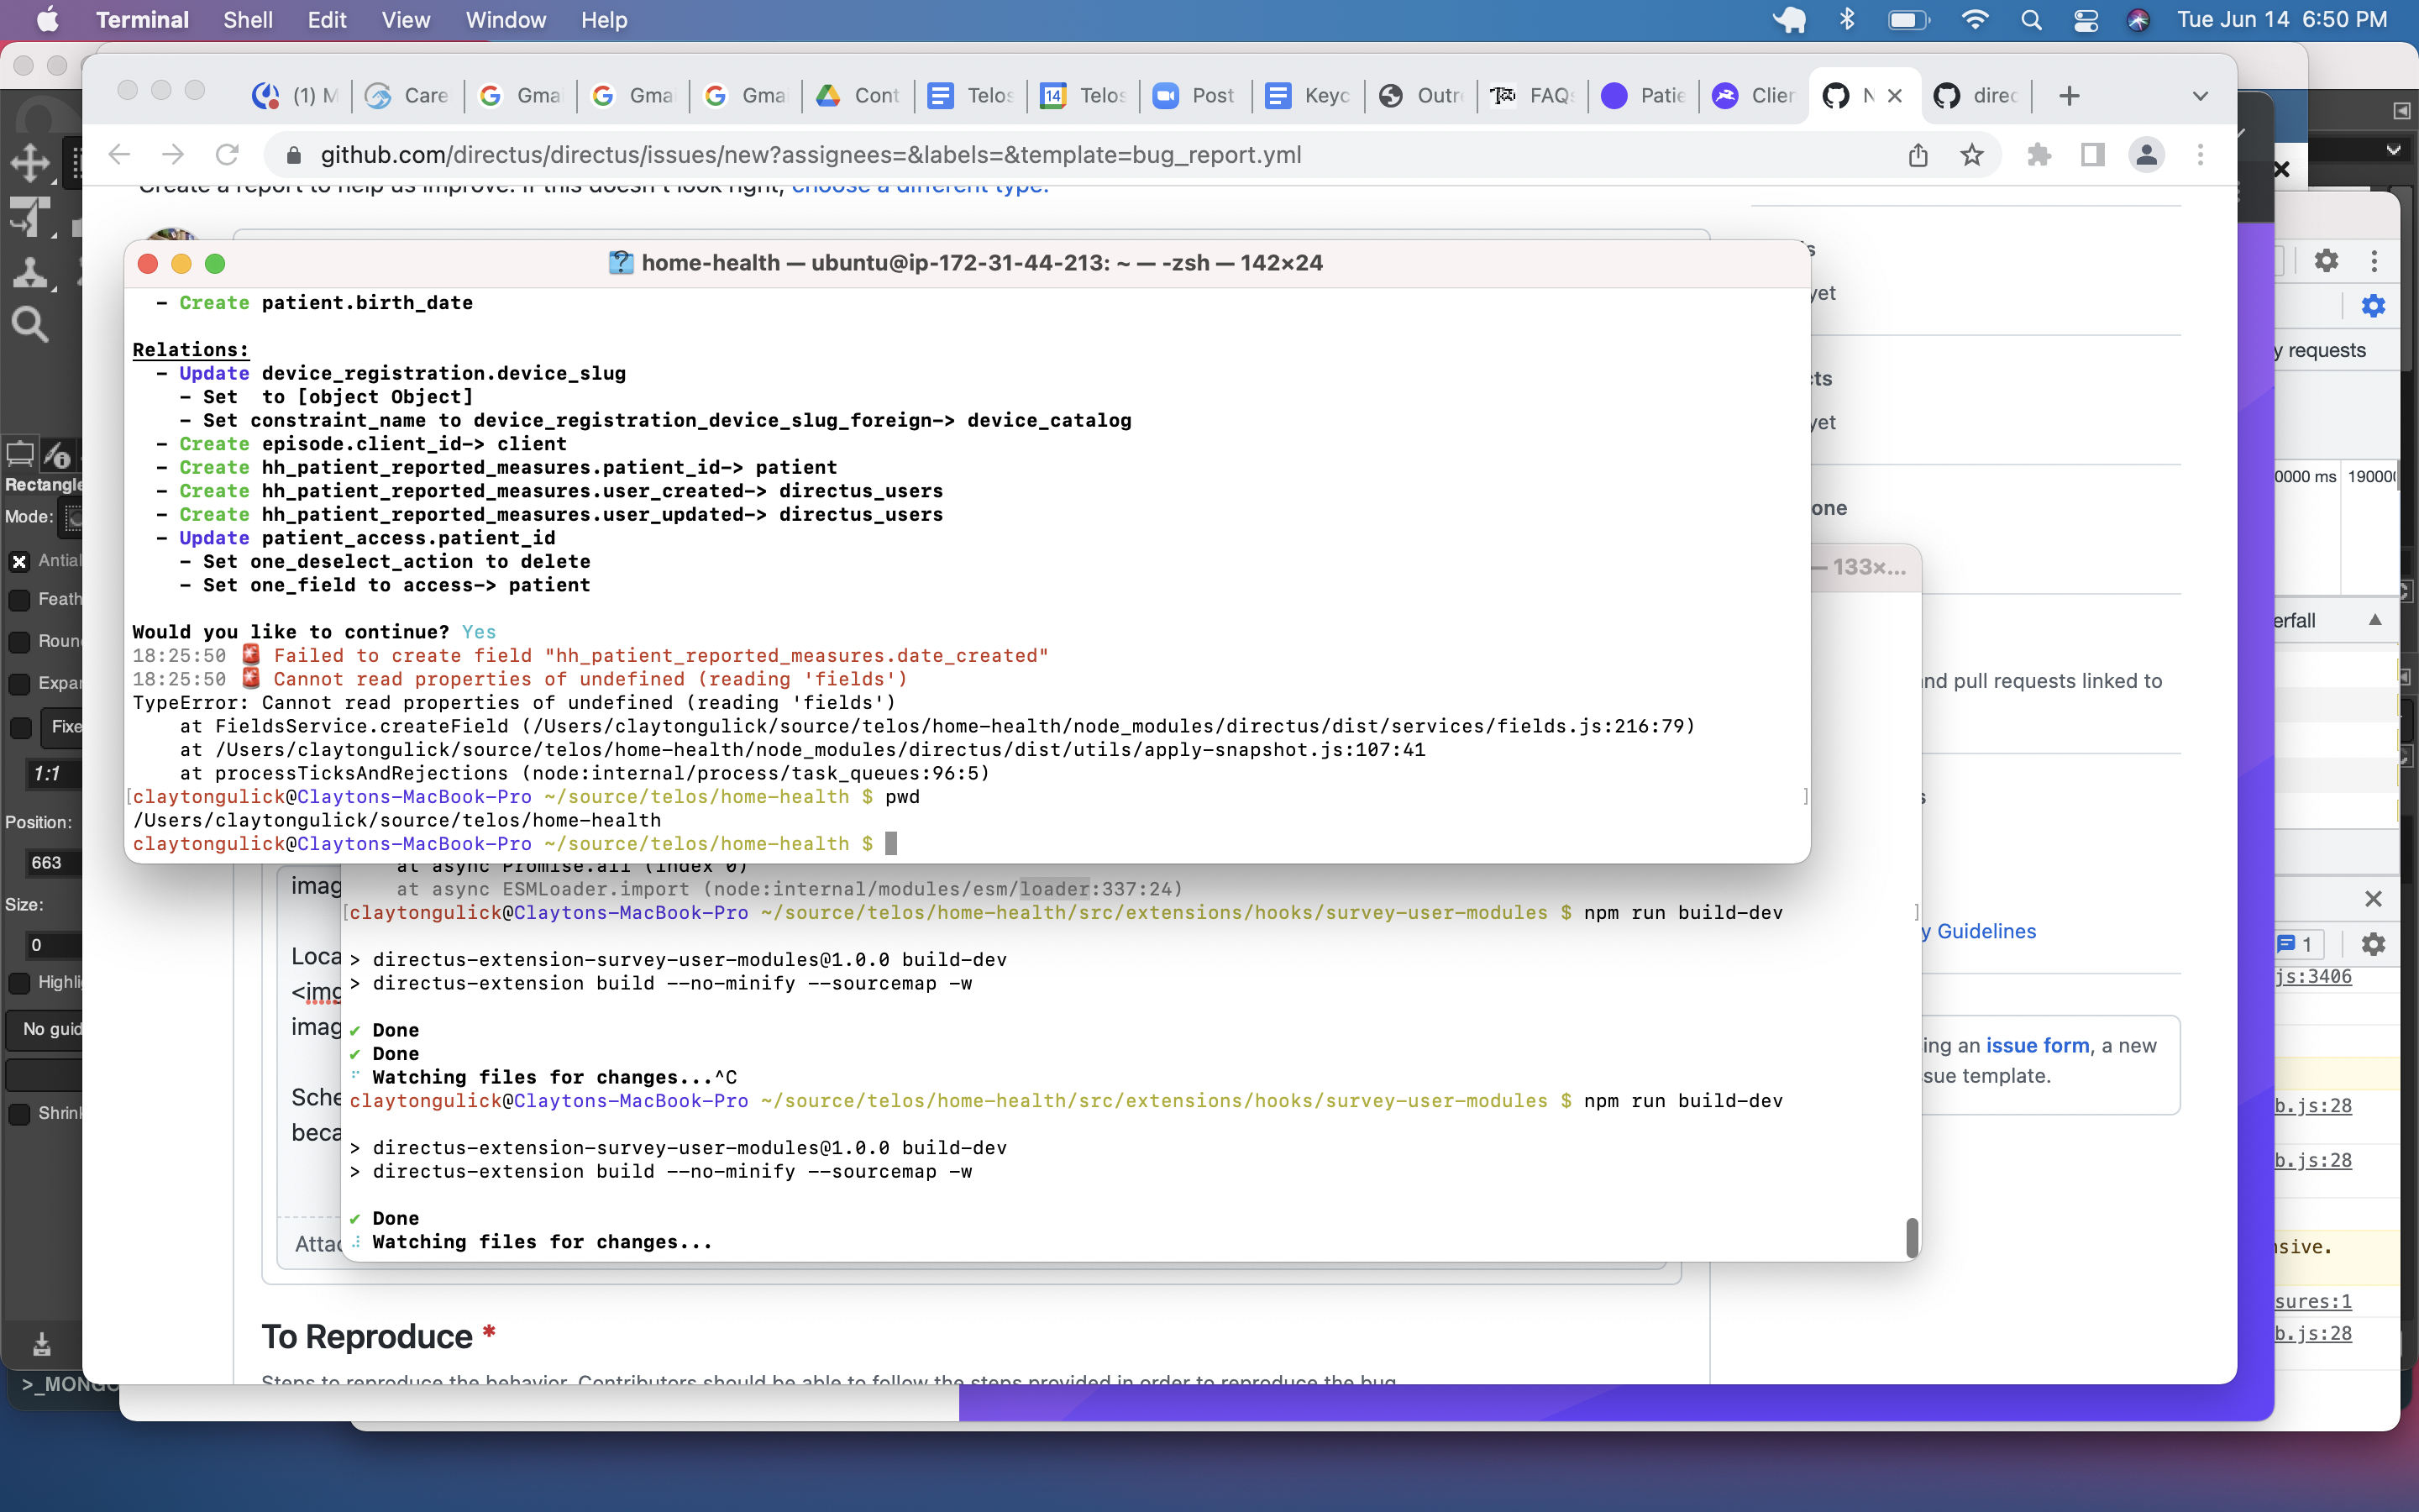
Task: Enable Highlight checkbox in GIMP
Action: [x=19, y=982]
